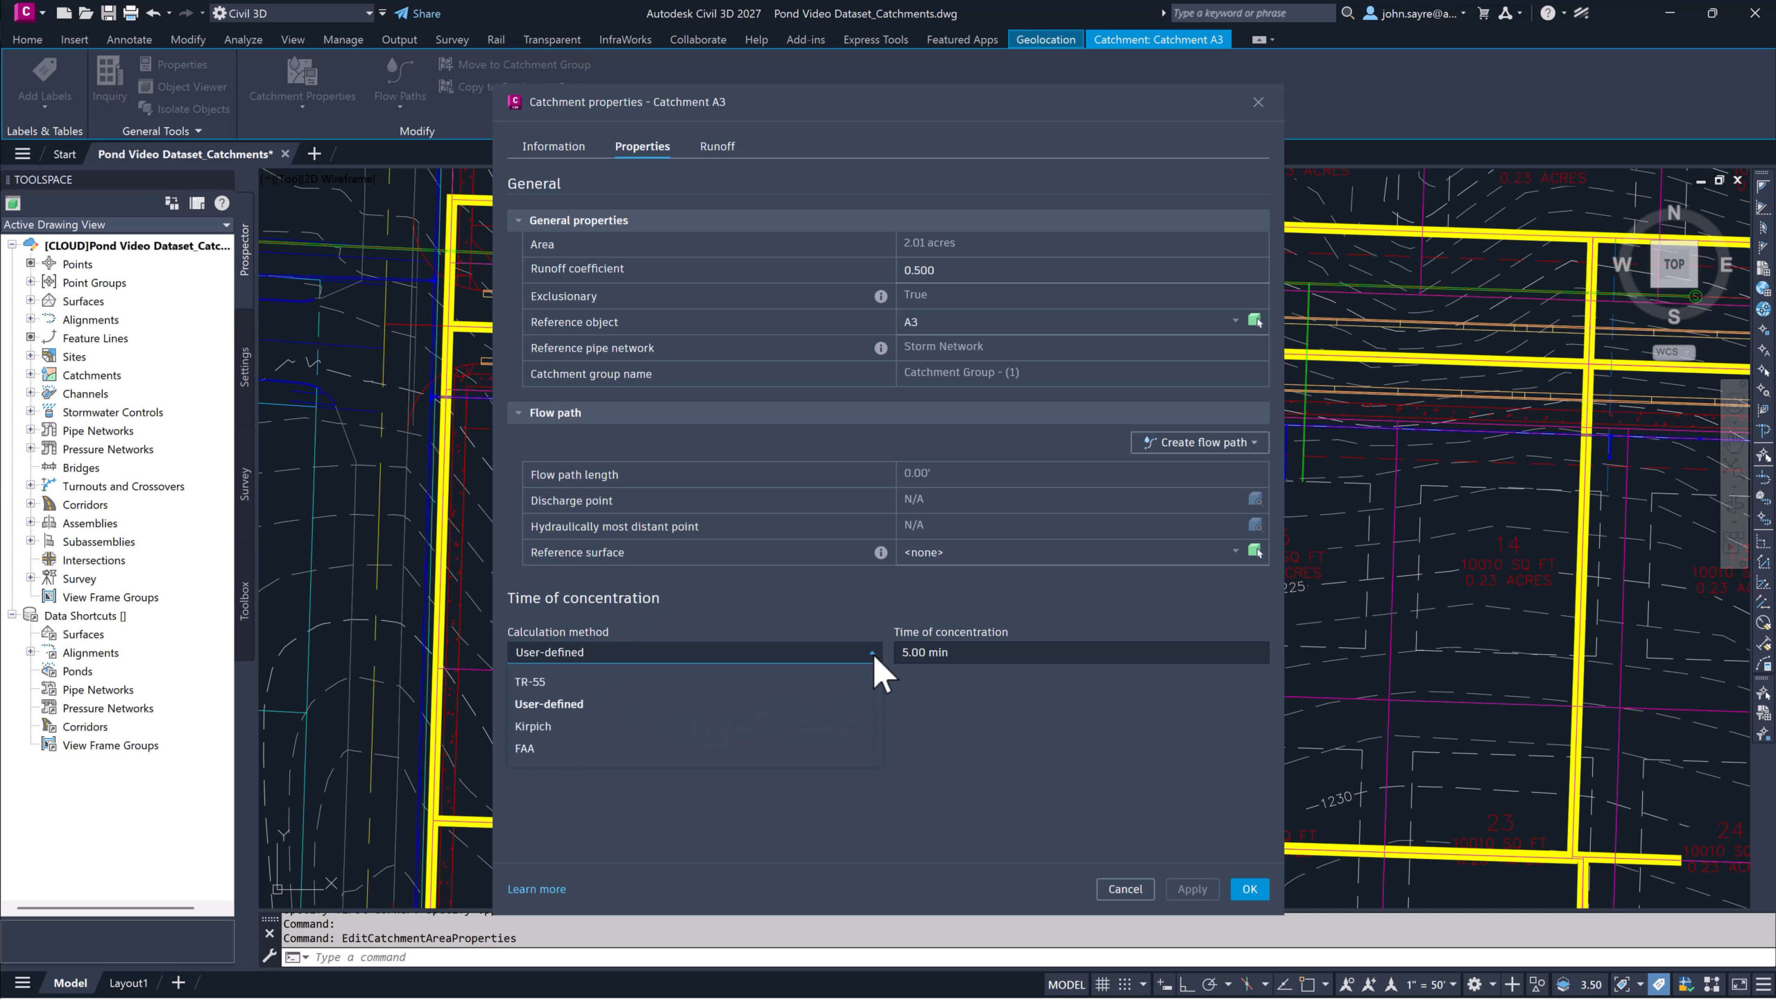Toggle drawing grid display in status bar
The image size is (1776, 999).
click(x=1102, y=984)
